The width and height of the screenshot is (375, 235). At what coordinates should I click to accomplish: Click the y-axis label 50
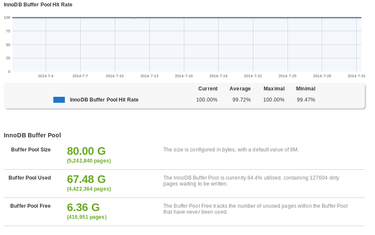(8, 45)
